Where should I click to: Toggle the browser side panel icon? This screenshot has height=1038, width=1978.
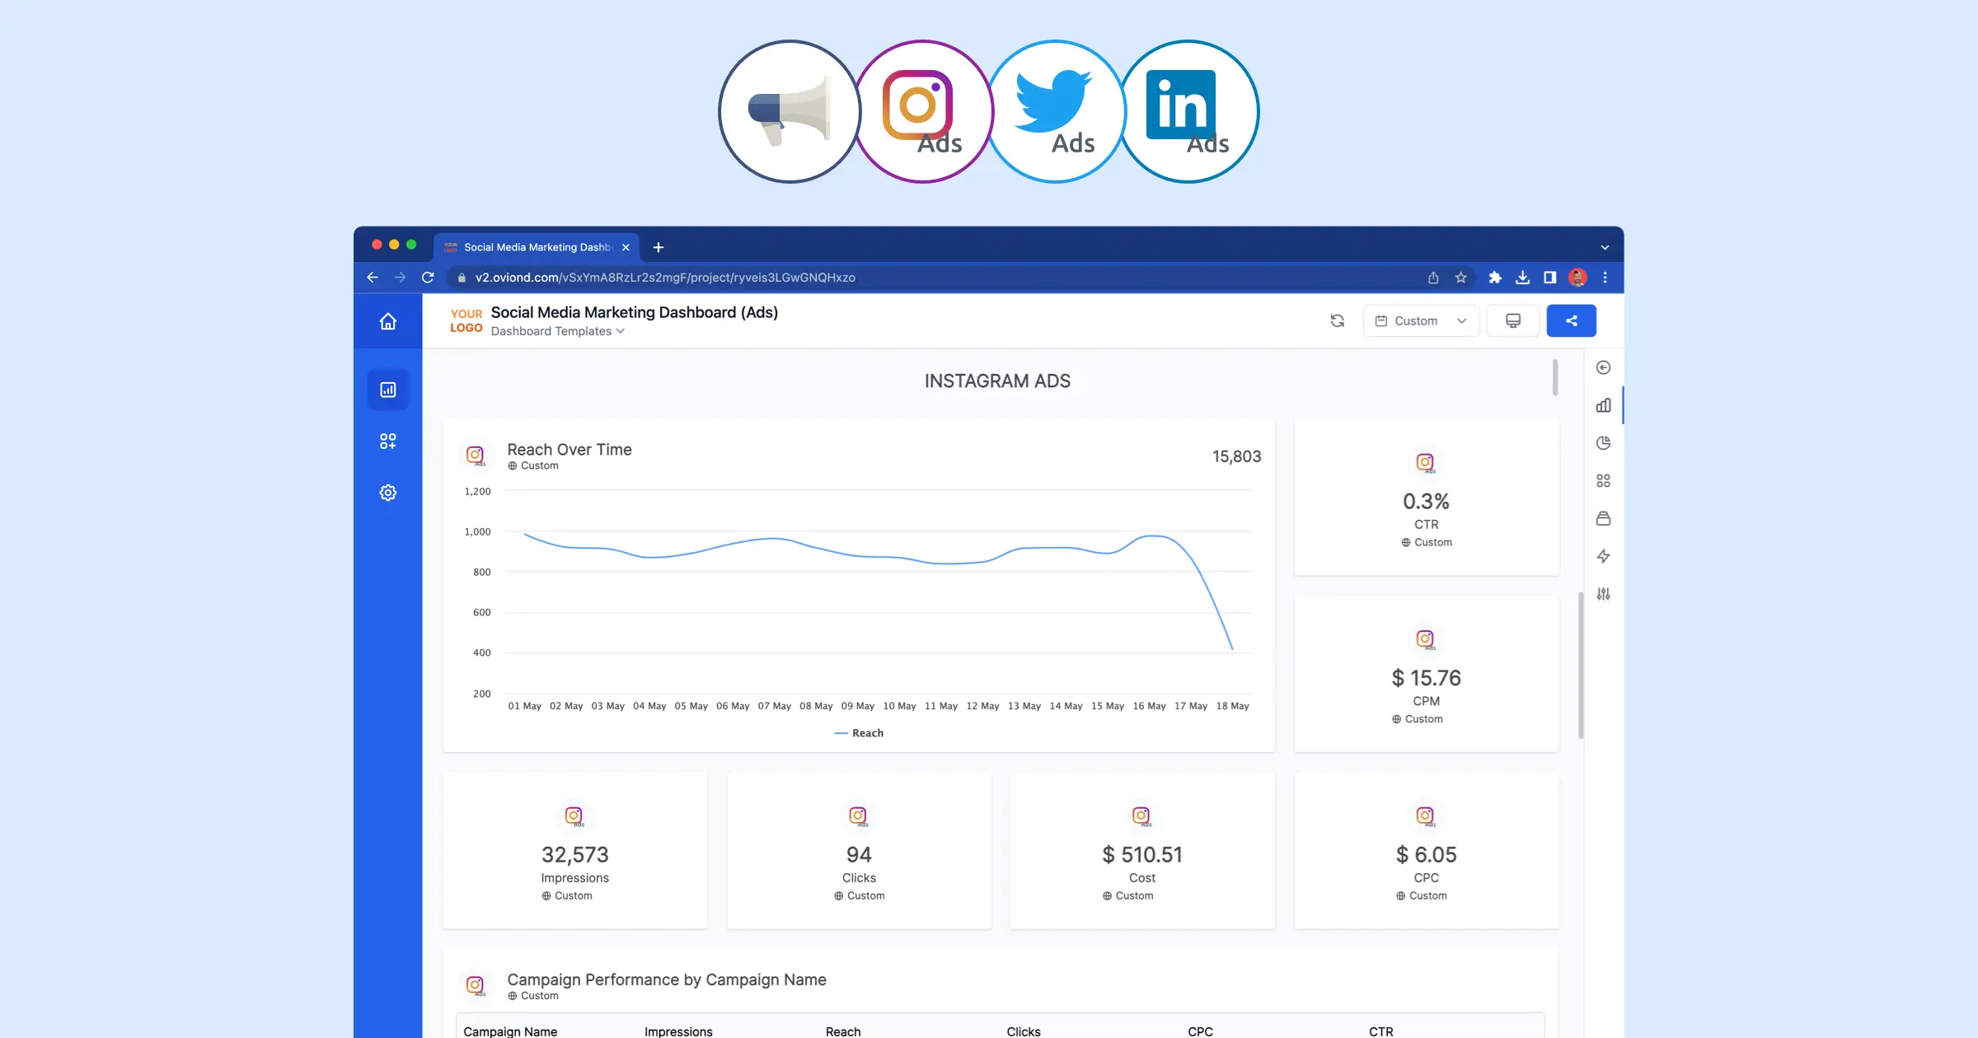[1549, 278]
